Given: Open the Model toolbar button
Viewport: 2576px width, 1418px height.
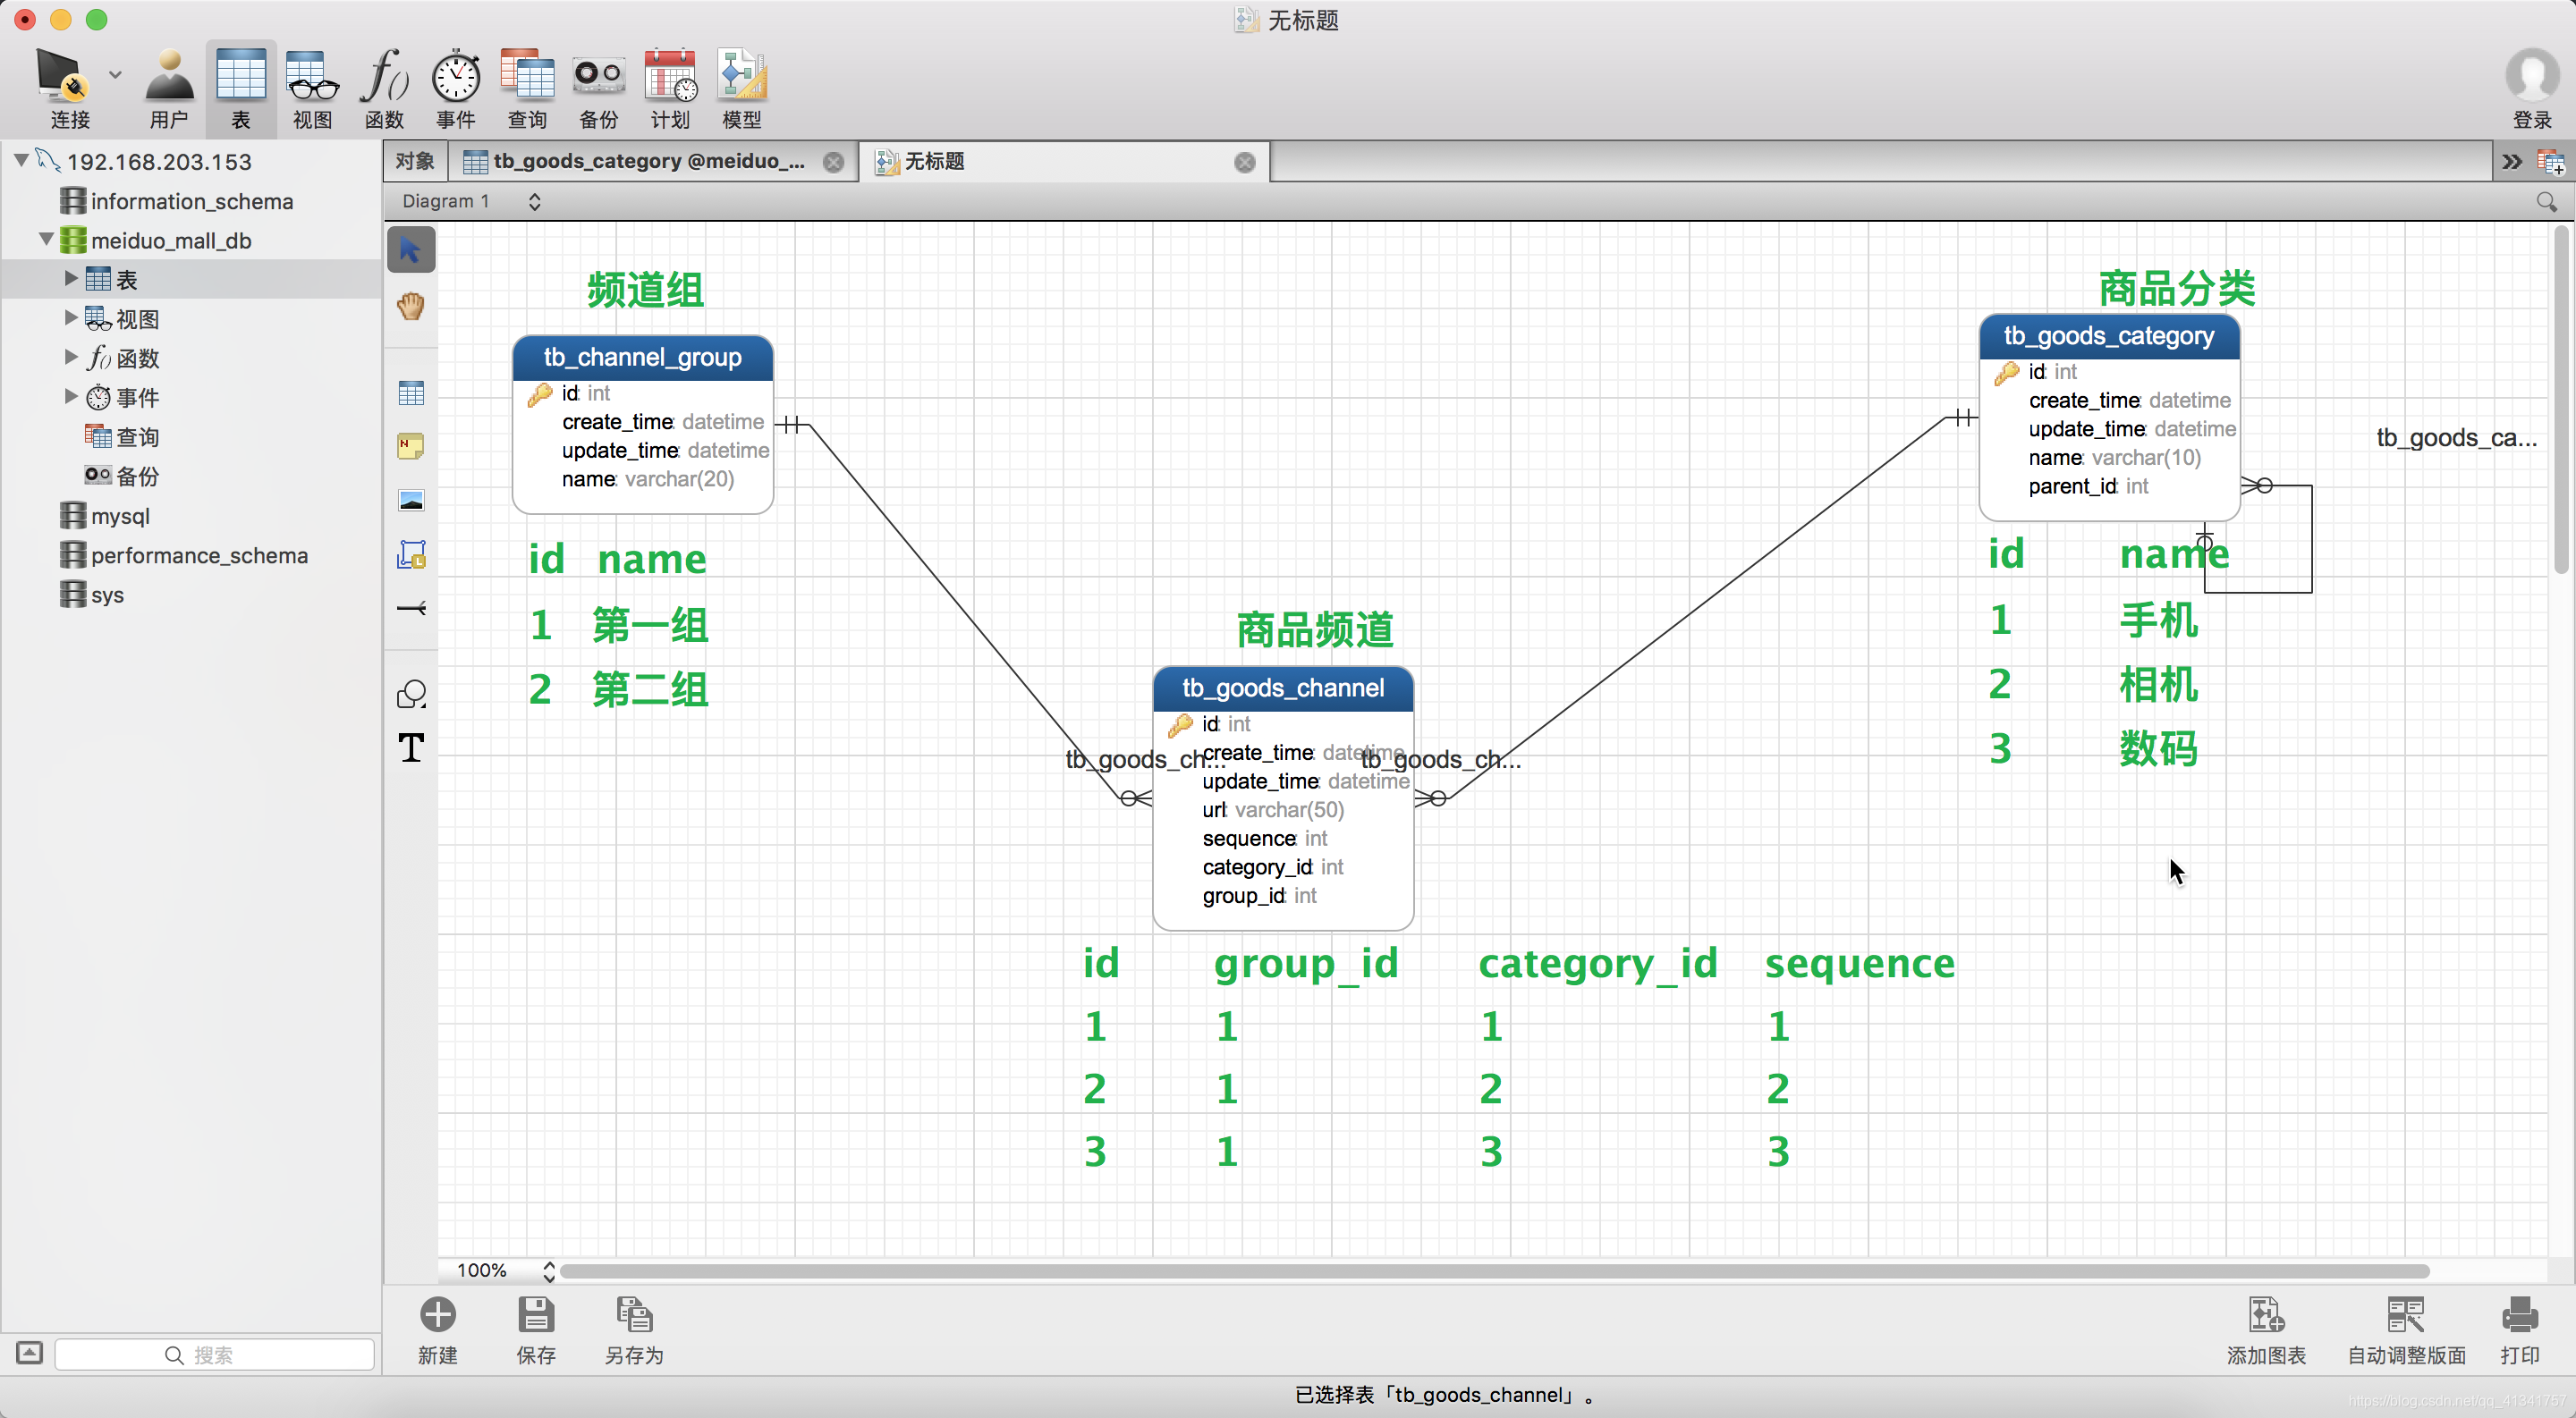Looking at the screenshot, I should point(741,88).
